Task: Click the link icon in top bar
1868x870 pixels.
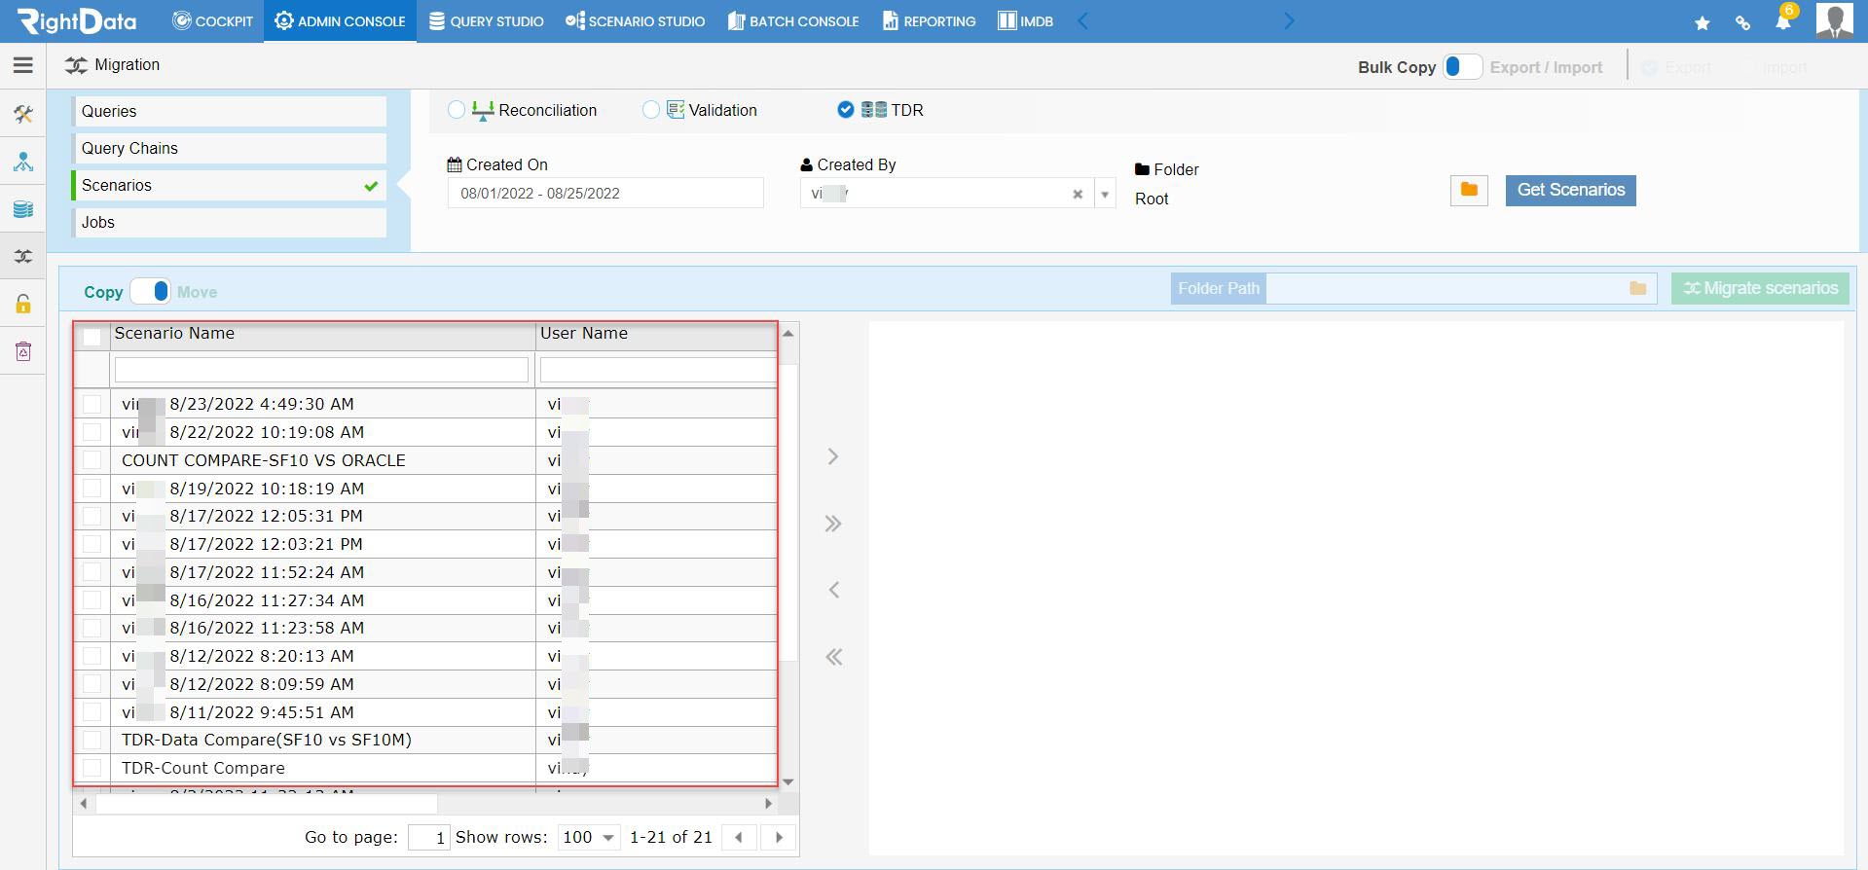Action: coord(1742,22)
